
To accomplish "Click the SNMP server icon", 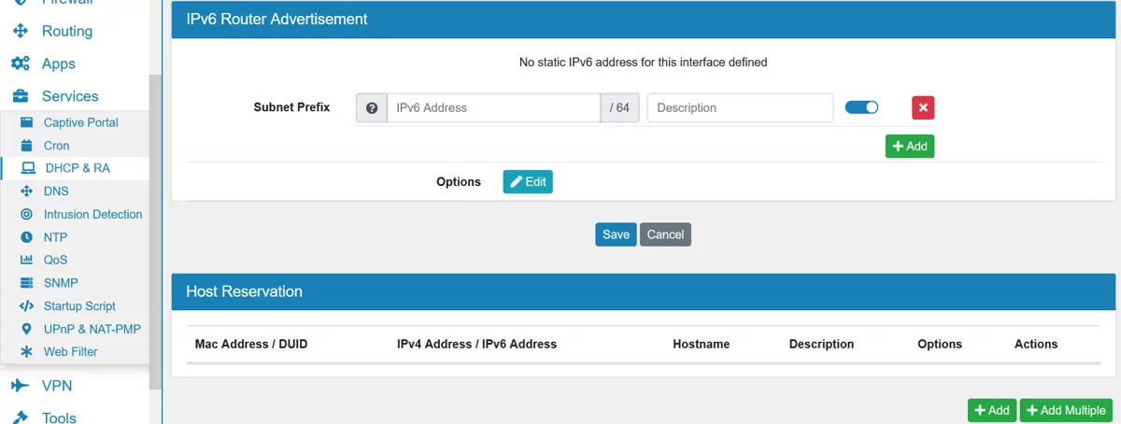I will 26,283.
